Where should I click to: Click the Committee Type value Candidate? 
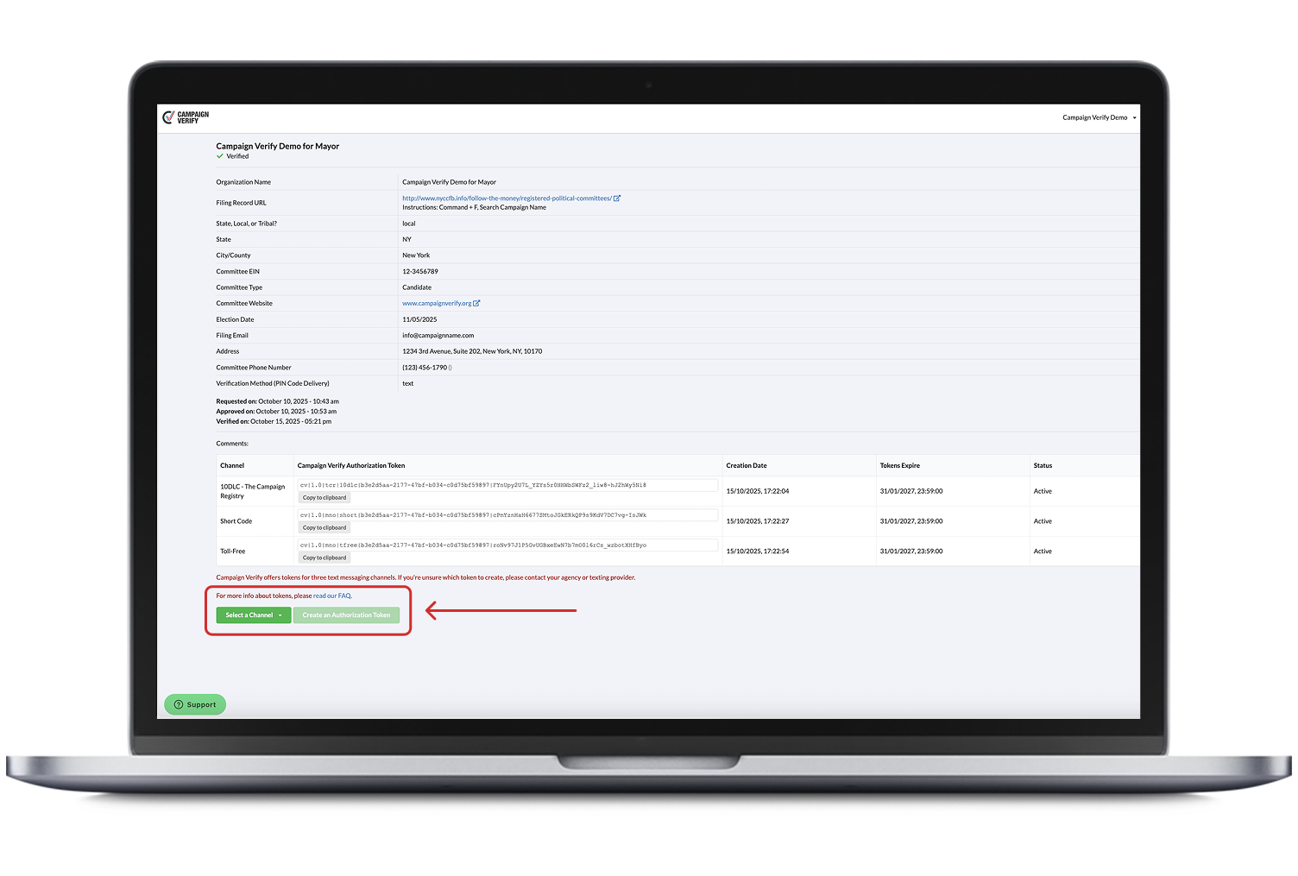417,287
